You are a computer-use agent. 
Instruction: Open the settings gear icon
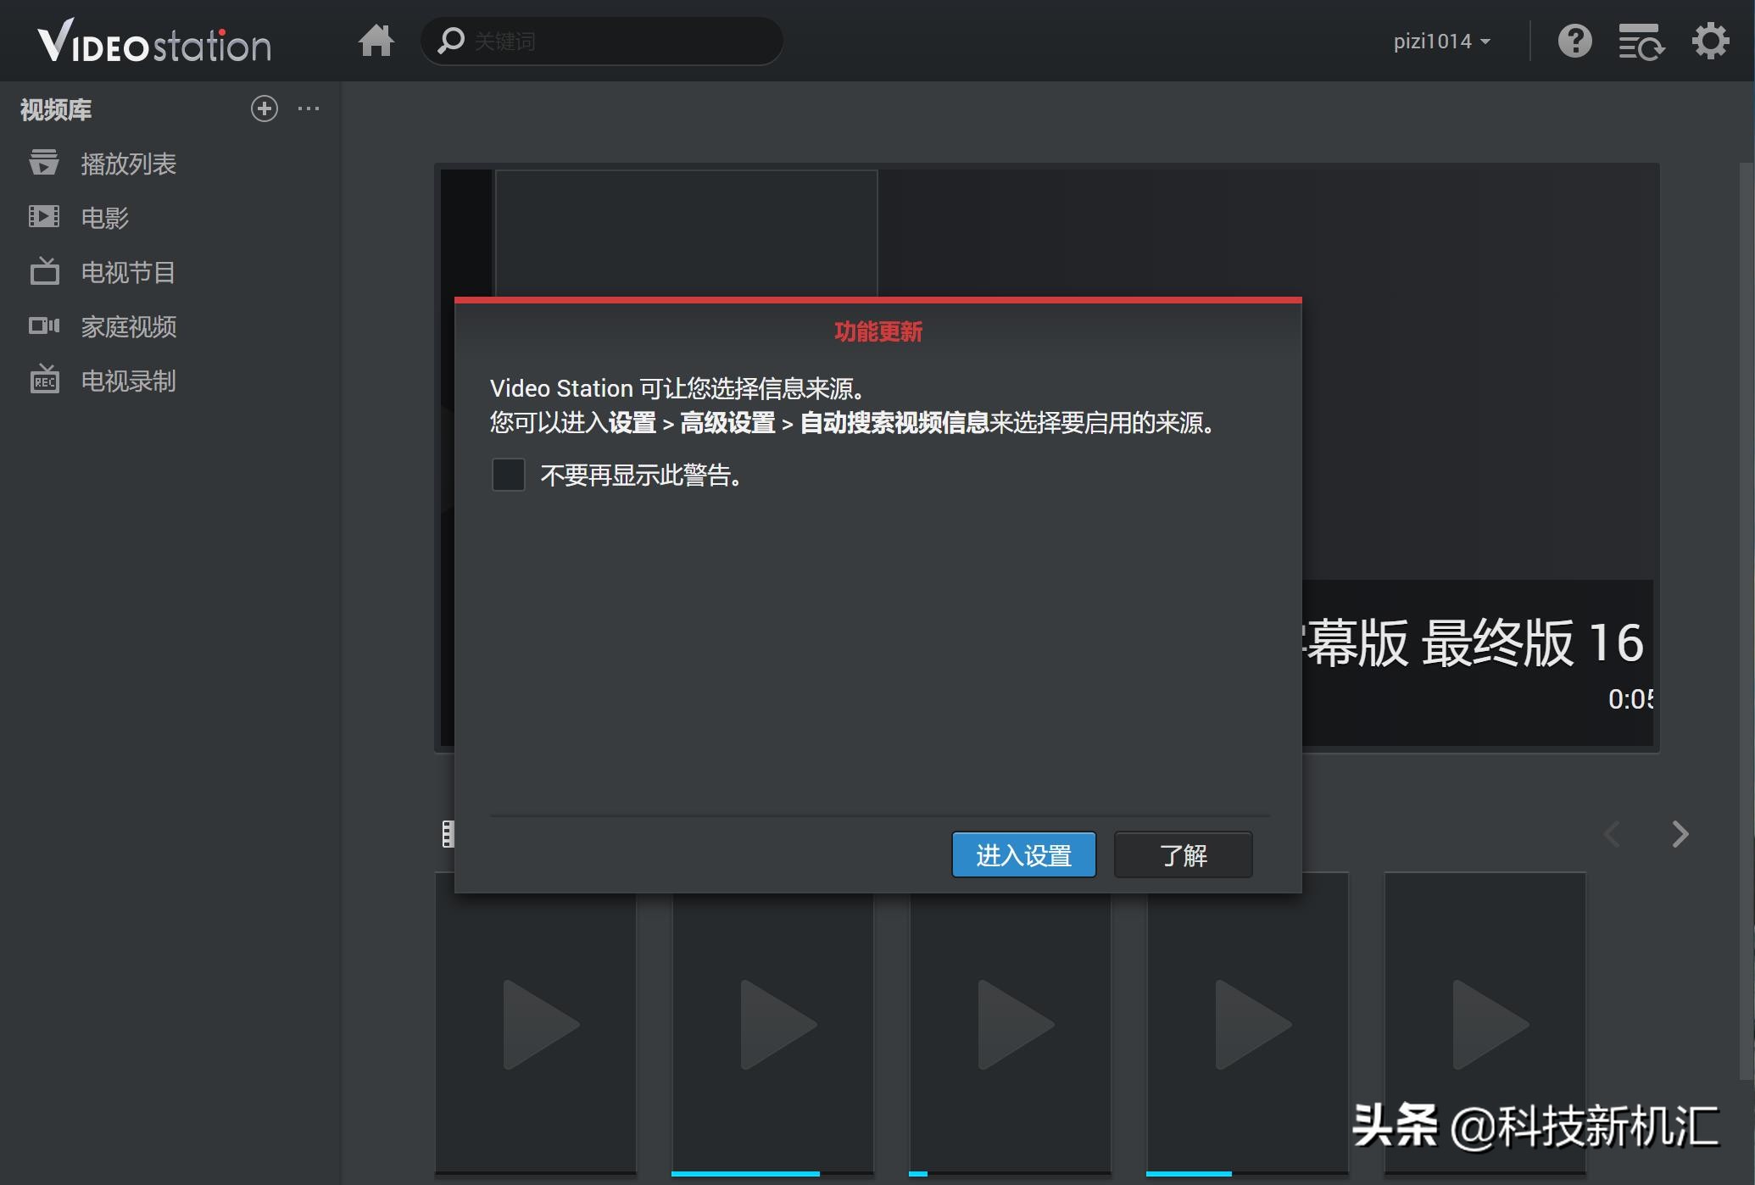1710,41
